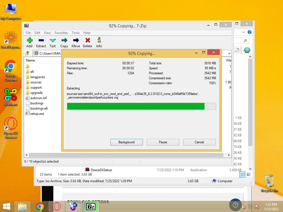Click the muted volume tray icon
Viewport: 283px width, 212px height.
tap(244, 207)
